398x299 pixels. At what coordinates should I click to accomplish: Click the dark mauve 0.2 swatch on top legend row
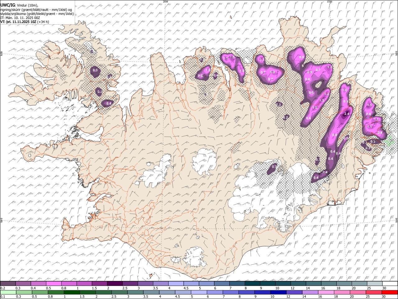click(8, 283)
